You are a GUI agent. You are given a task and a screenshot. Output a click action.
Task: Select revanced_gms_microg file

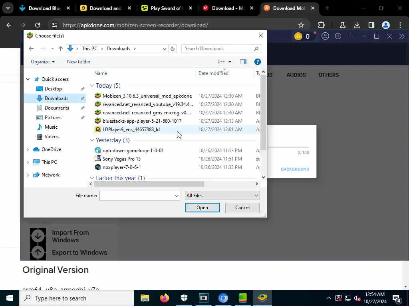click(147, 113)
